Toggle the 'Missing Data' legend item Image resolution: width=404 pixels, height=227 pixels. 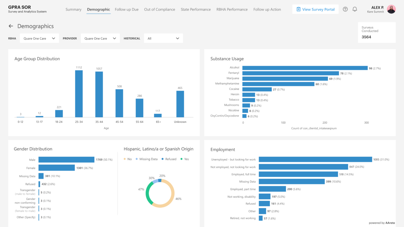[146, 159]
